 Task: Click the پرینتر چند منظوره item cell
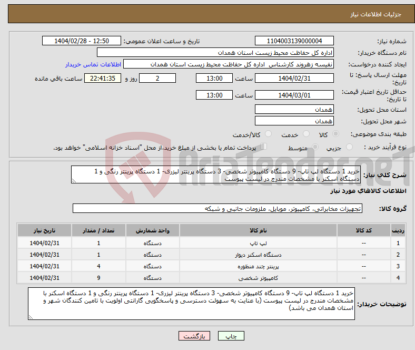[x=258, y=266]
